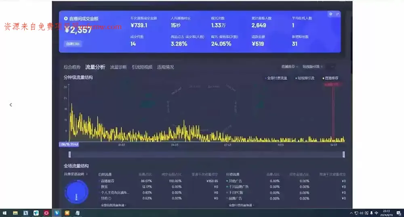This screenshot has height=217, width=404.
Task: Open the 引流短视频 tab
Action: point(142,67)
